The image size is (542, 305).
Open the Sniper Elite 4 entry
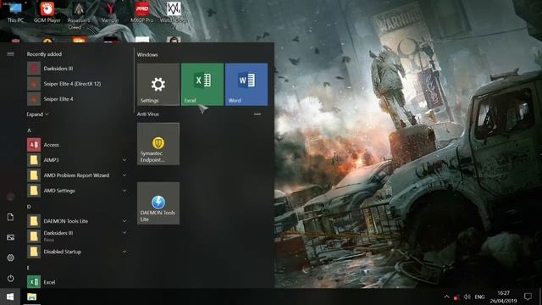point(77,99)
